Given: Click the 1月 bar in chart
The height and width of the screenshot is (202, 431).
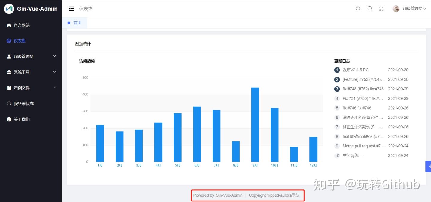Looking at the screenshot, I should pos(100,144).
